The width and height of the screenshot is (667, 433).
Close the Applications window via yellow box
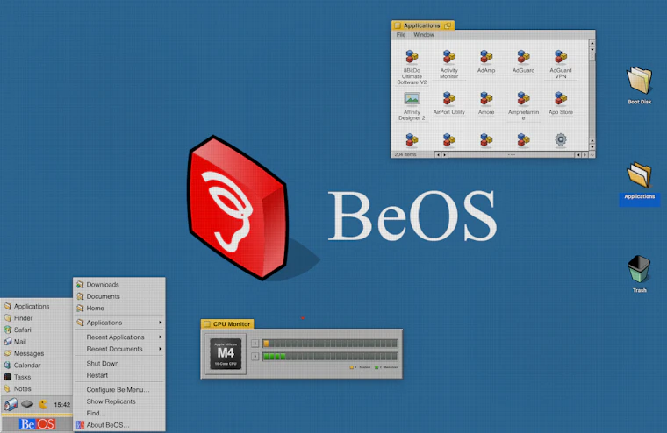point(398,26)
